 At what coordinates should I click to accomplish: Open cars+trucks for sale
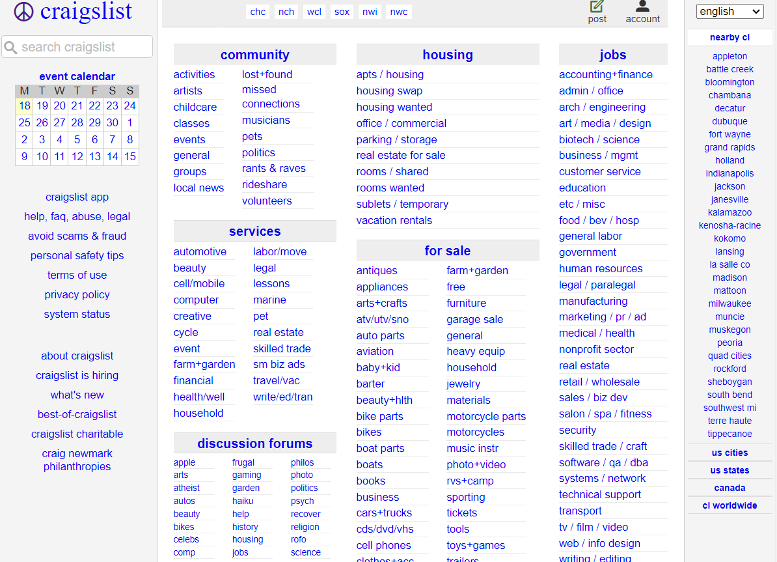(384, 513)
